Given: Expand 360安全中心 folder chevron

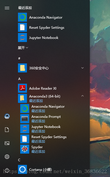Looking at the screenshot, I should [x=82, y=68].
